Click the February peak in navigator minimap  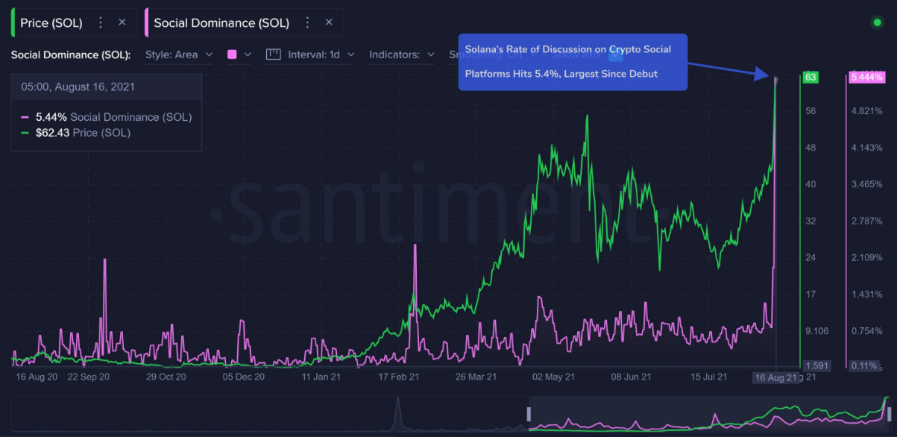[x=397, y=410]
